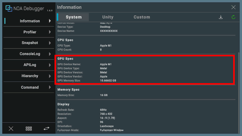The height and width of the screenshot is (136, 242).
Task: Open the Hierarchy menu item
Action: tap(29, 76)
